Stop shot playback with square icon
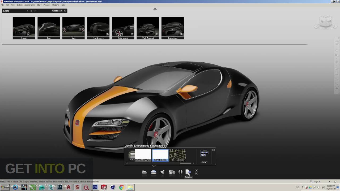Viewport: 340px width, 191px height. coord(31,11)
